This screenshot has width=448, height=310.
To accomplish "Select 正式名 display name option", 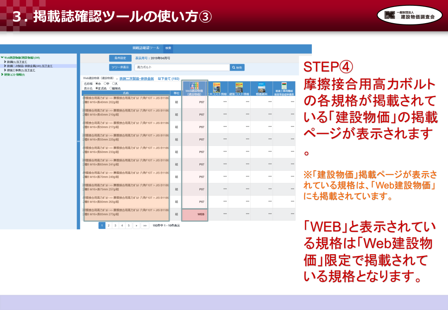I will click(97, 88).
